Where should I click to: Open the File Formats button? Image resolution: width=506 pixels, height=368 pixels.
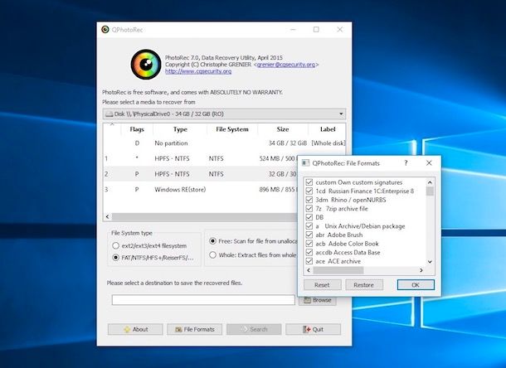(x=195, y=329)
